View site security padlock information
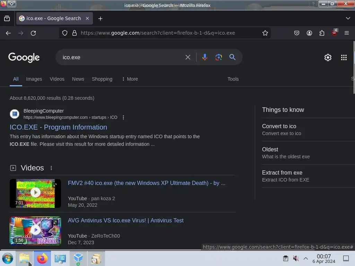This screenshot has height=266, width=355. pyautogui.click(x=74, y=33)
